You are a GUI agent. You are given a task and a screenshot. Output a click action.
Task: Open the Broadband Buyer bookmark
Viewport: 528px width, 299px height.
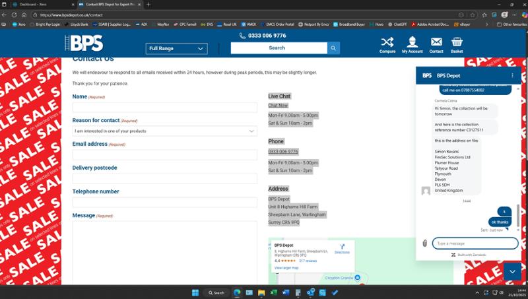point(349,24)
